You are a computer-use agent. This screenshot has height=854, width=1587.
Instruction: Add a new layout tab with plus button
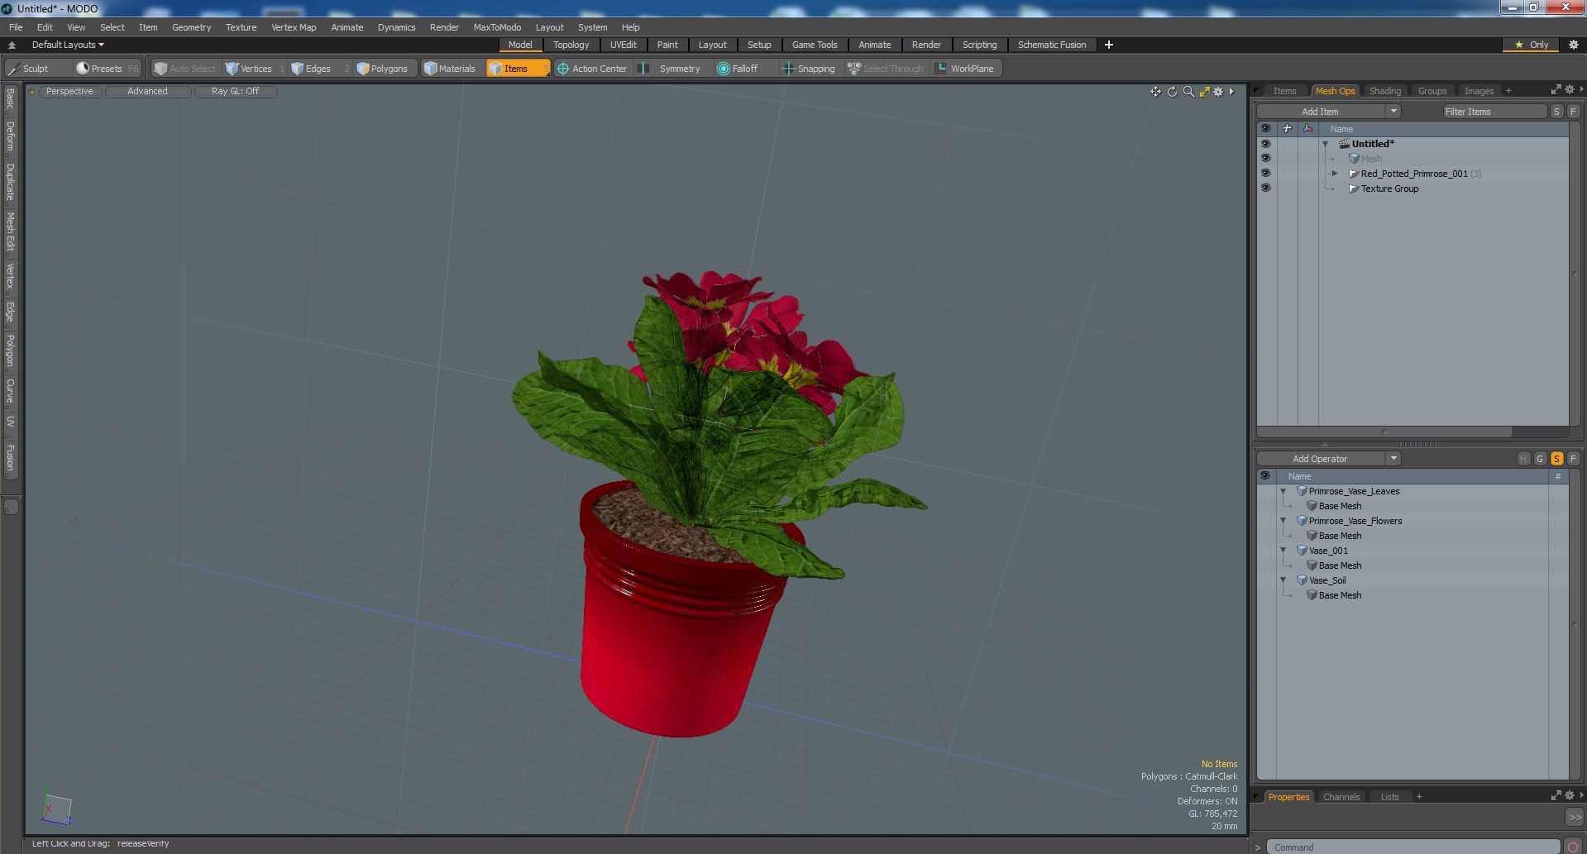pyautogui.click(x=1109, y=45)
